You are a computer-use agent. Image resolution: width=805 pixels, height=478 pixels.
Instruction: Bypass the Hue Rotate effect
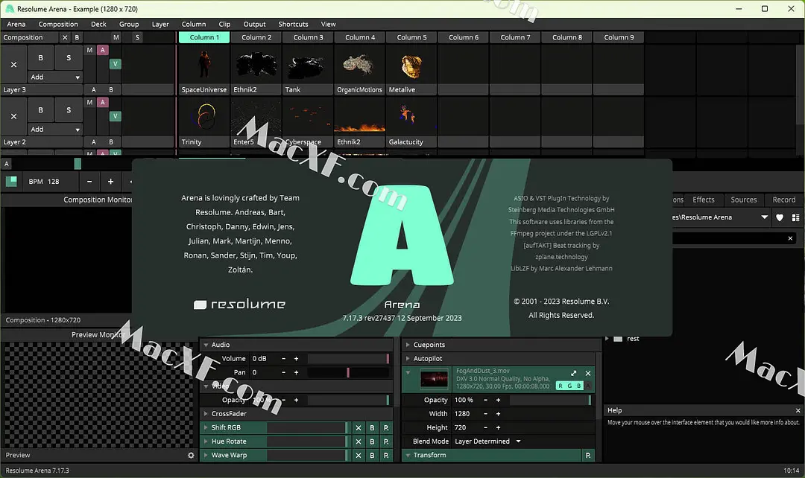coord(372,442)
